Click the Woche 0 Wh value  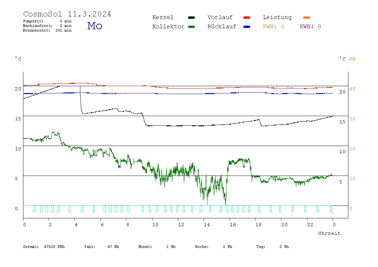[x=214, y=247]
